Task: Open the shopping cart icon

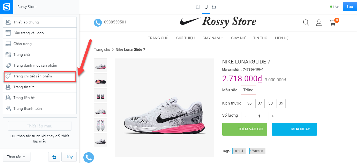Action: 333,23
